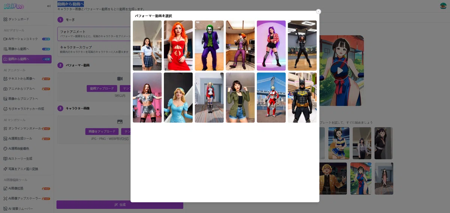Select the blonde princess in blue dress video
450x213 pixels.
pos(178,97)
